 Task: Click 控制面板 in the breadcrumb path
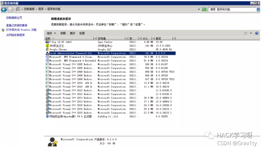point(29,9)
